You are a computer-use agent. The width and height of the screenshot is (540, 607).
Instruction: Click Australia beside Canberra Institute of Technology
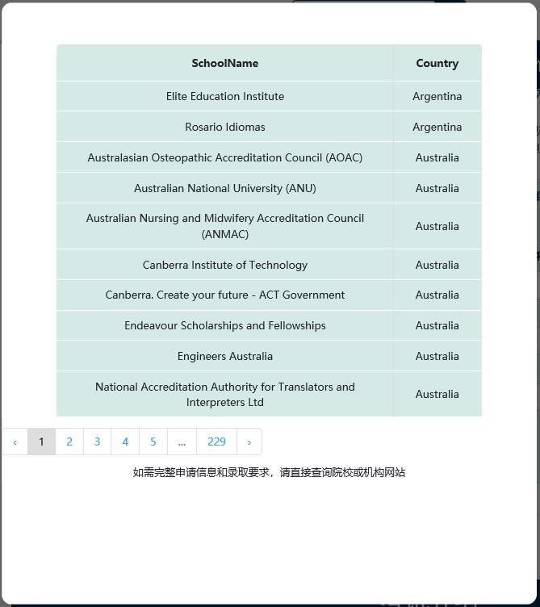point(437,265)
